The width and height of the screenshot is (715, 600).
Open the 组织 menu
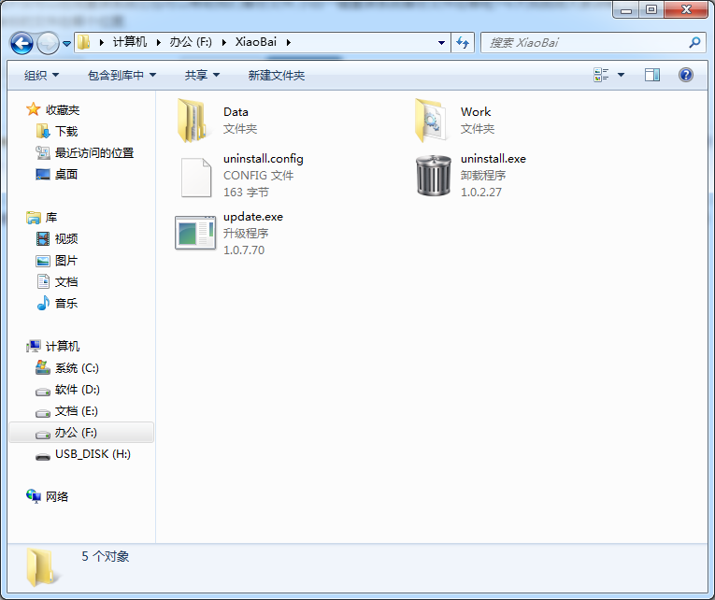pos(41,75)
